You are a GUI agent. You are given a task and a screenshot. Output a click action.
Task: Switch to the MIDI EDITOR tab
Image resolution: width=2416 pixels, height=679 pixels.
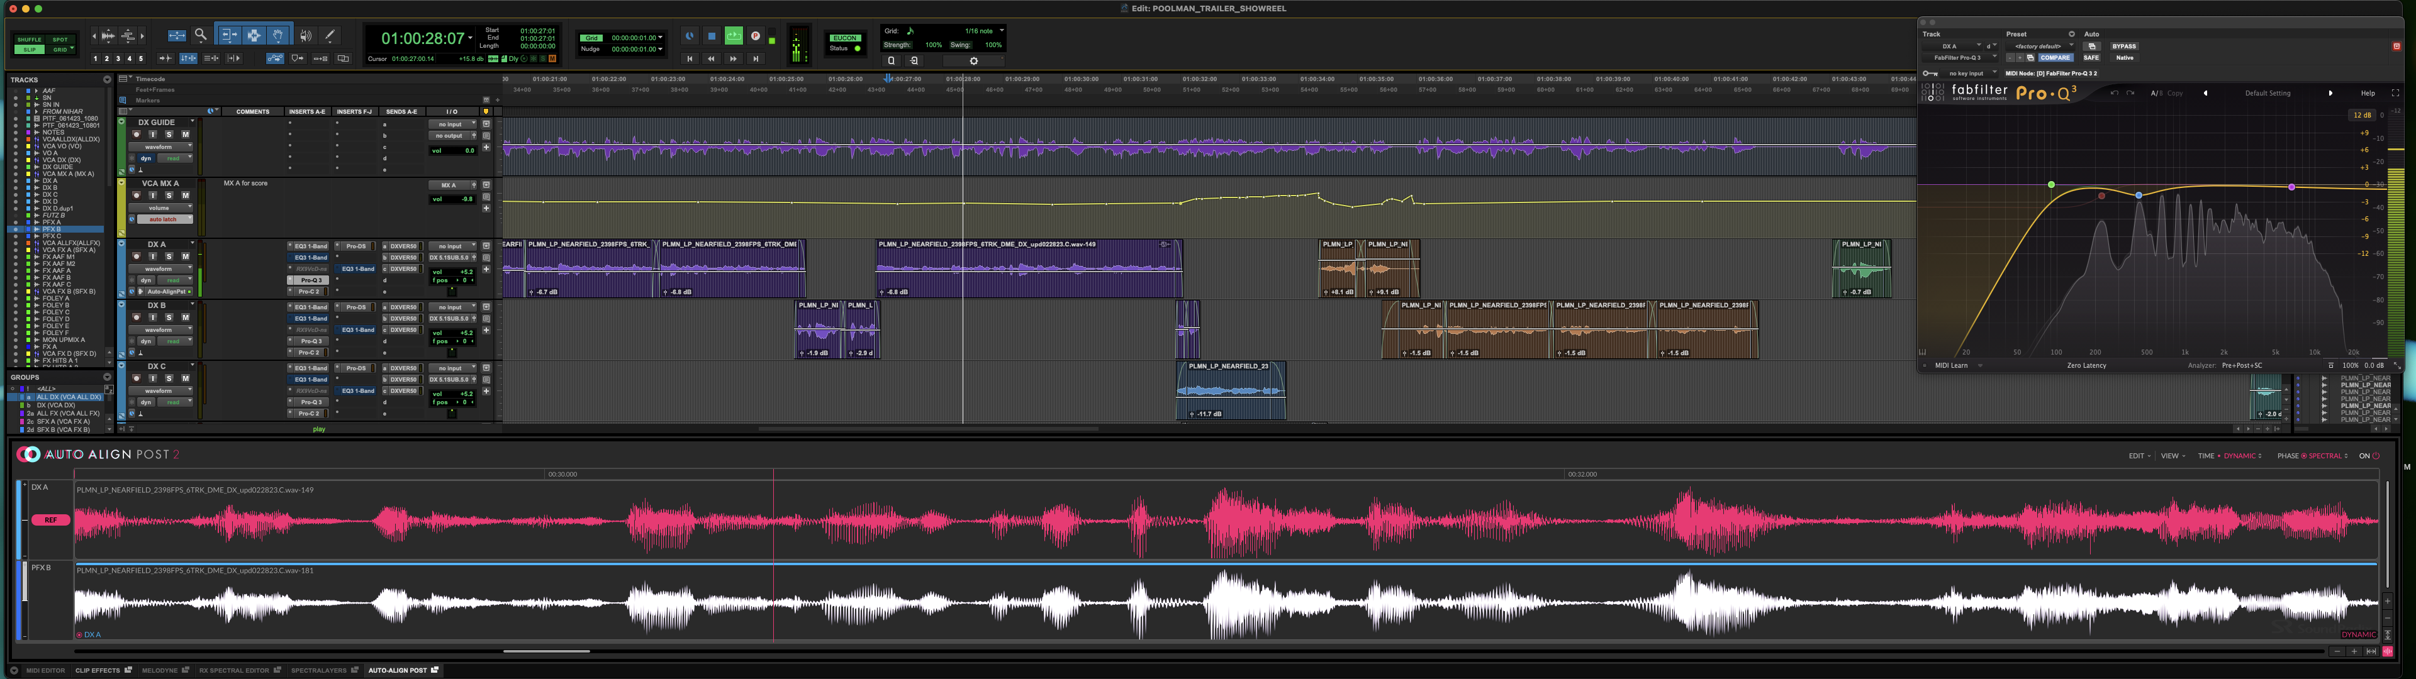45,670
